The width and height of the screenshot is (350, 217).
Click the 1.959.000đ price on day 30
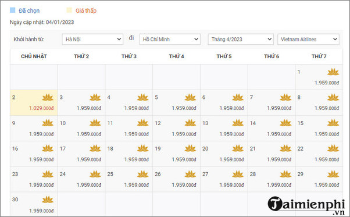click(41, 211)
